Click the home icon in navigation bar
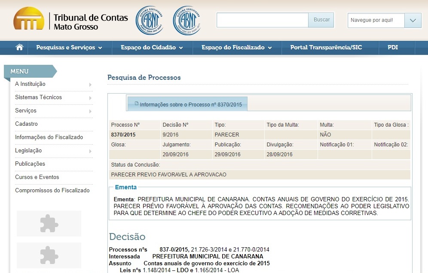The width and height of the screenshot is (428, 273). [x=19, y=48]
